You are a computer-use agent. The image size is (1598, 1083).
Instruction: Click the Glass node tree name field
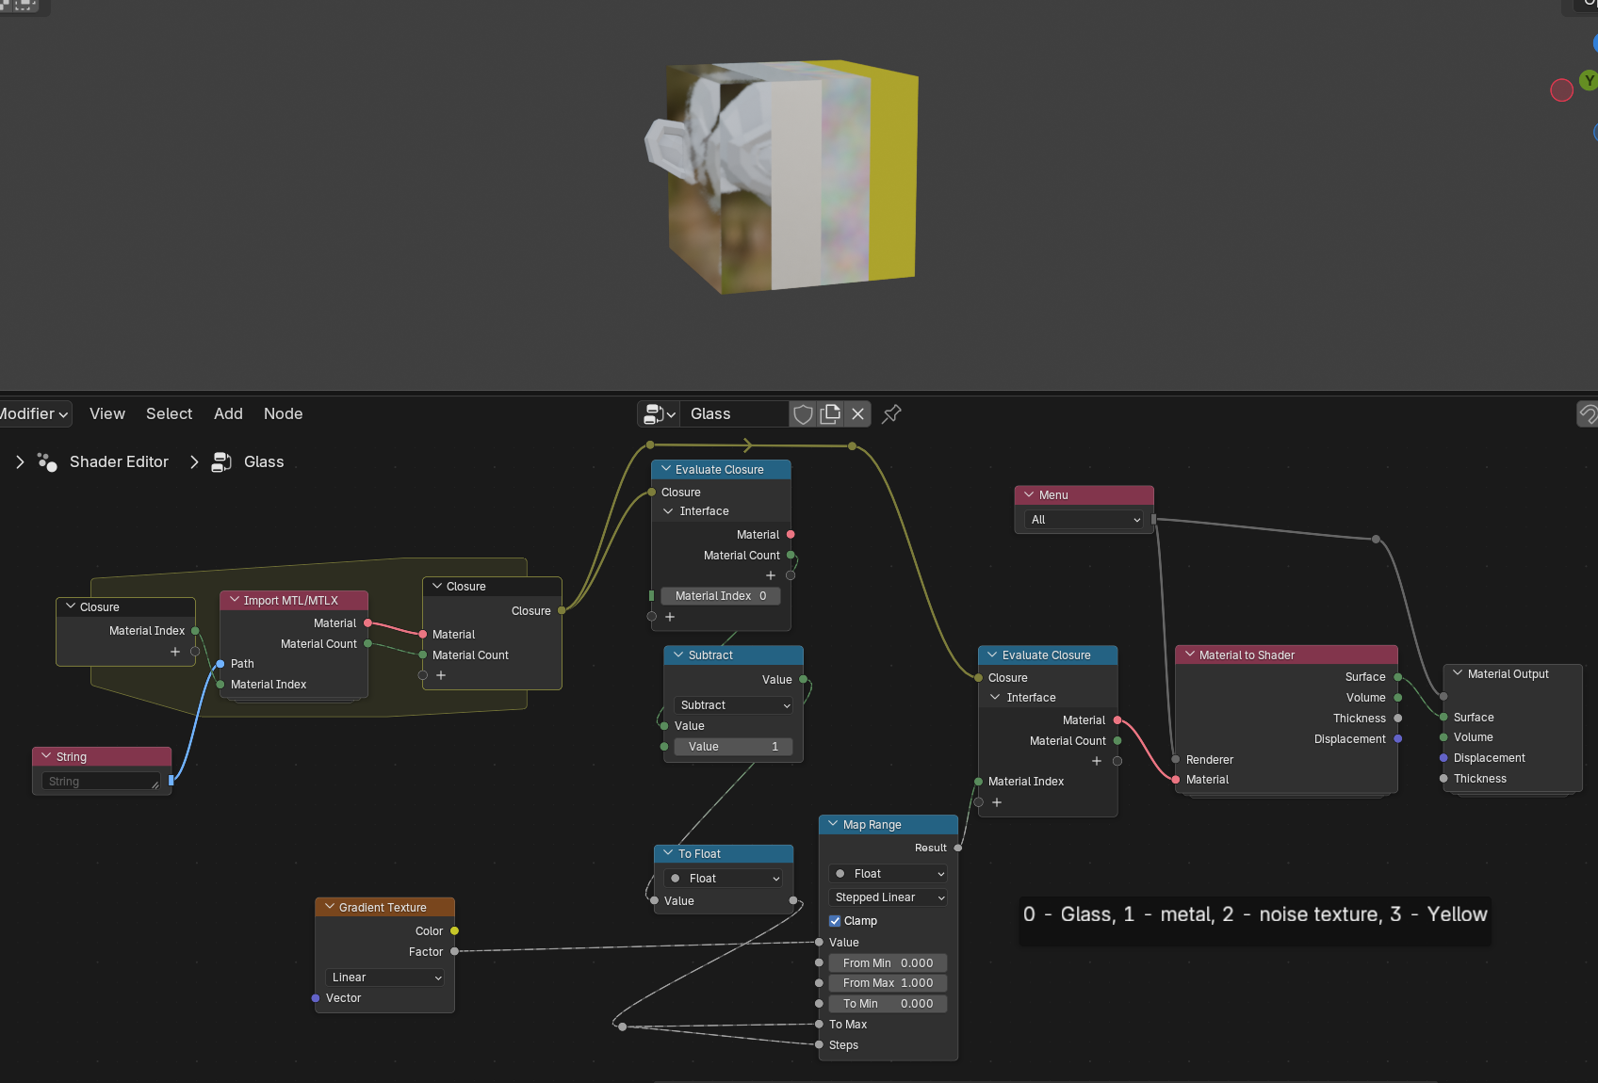point(735,414)
